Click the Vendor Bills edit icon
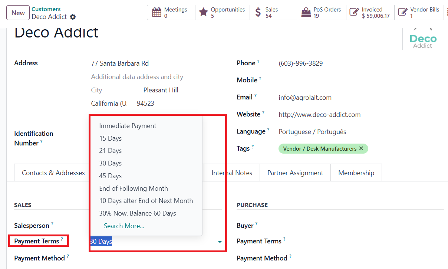Screen dimensions: 448x269 pyautogui.click(x=402, y=13)
